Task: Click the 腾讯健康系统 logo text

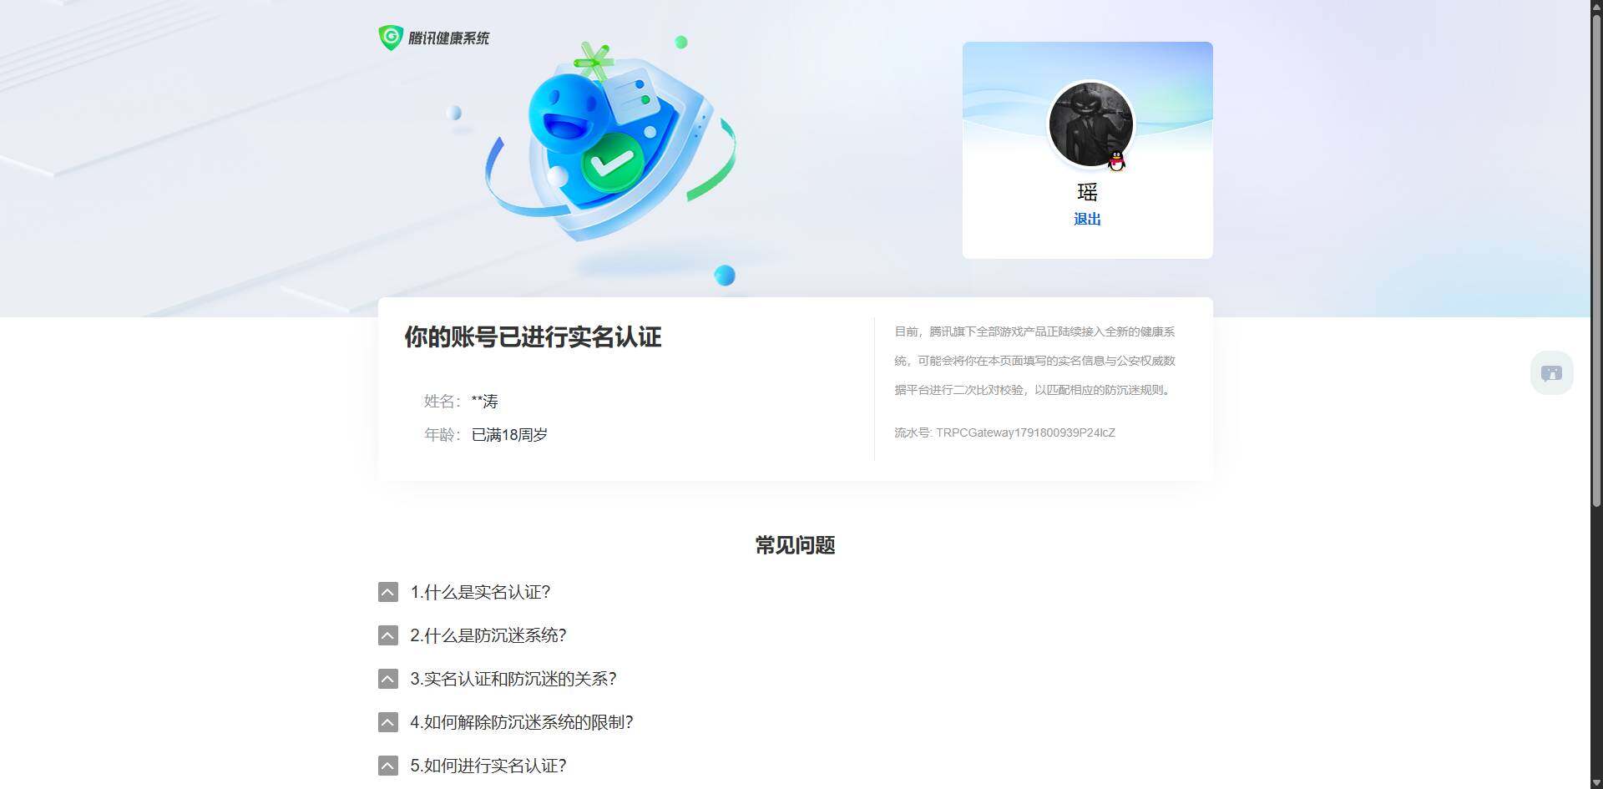Action: pyautogui.click(x=449, y=38)
